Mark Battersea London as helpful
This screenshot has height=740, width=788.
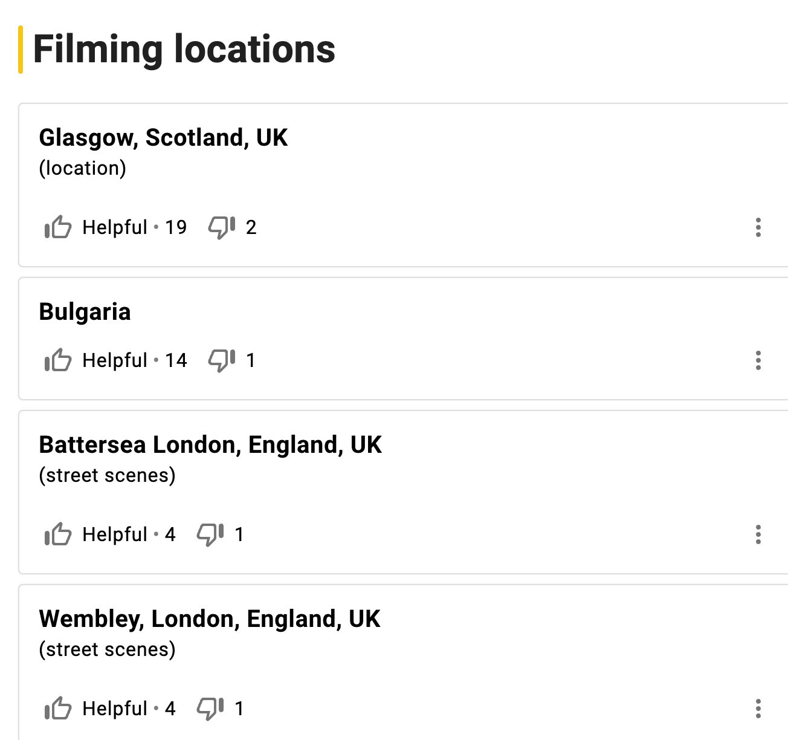tap(58, 534)
